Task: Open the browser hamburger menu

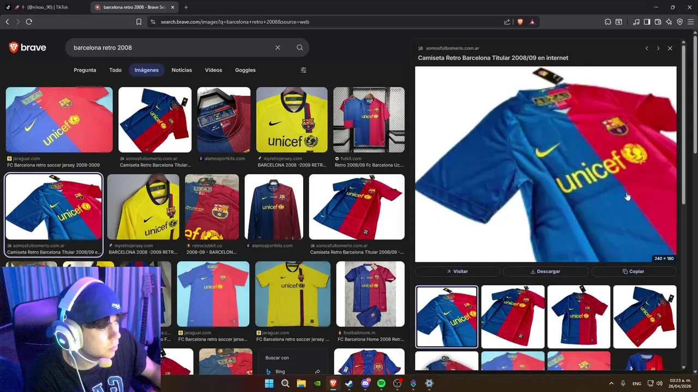Action: pyautogui.click(x=690, y=22)
